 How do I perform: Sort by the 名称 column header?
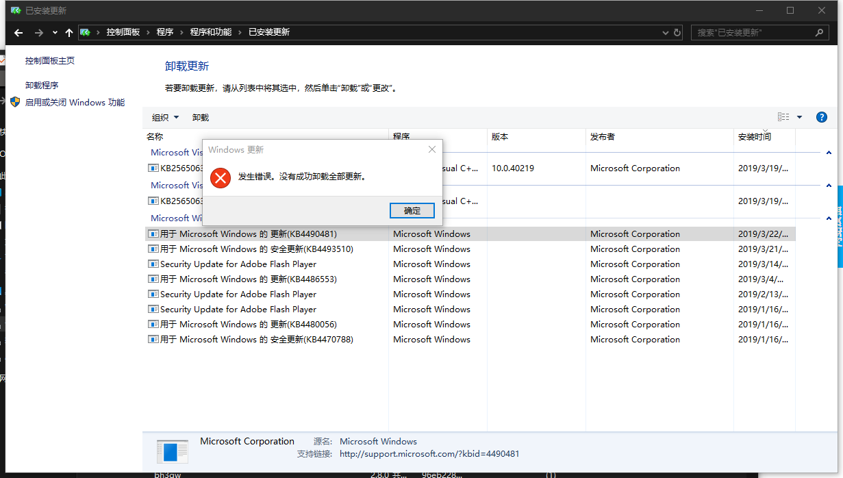tap(267, 136)
